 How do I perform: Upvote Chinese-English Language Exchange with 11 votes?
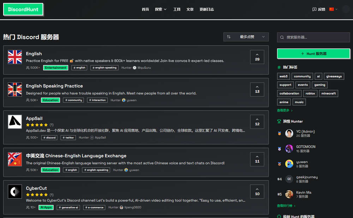257,159
